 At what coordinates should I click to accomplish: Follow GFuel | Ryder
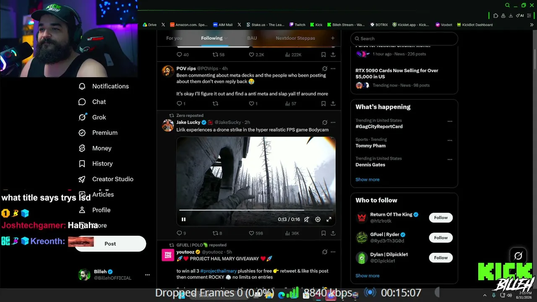tap(441, 238)
